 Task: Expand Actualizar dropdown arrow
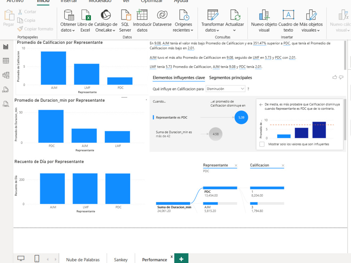[234, 31]
